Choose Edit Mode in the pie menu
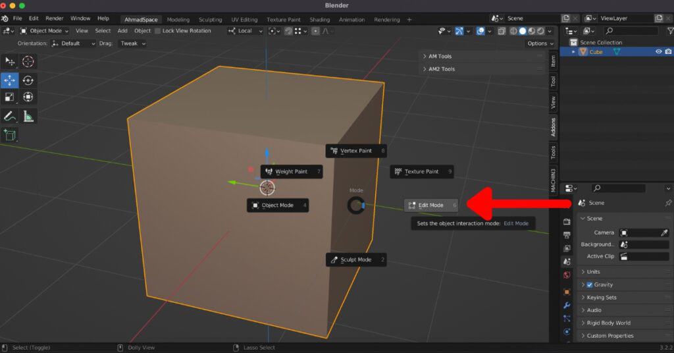The image size is (674, 353). coord(431,205)
